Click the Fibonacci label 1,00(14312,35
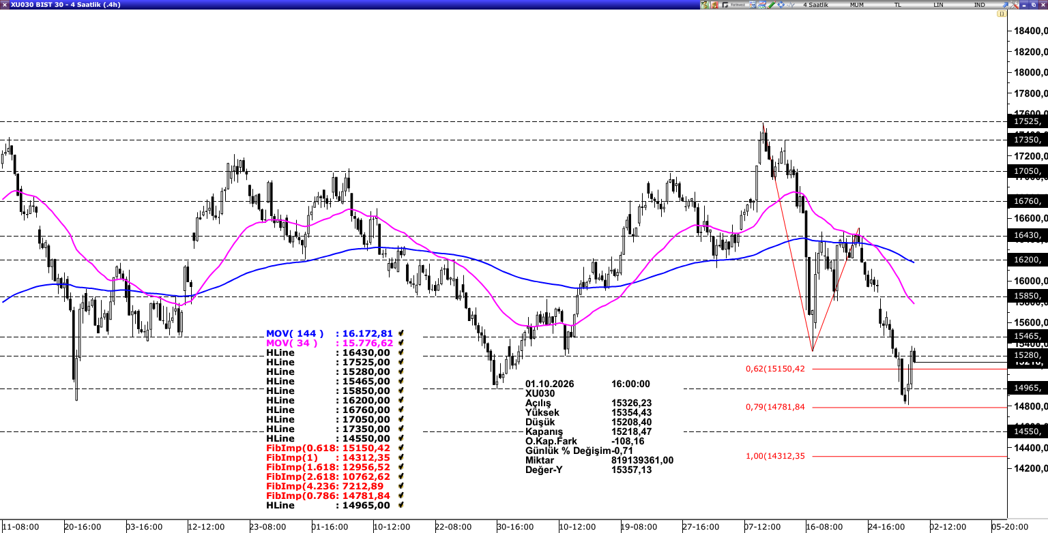1048x533 pixels. [x=775, y=456]
